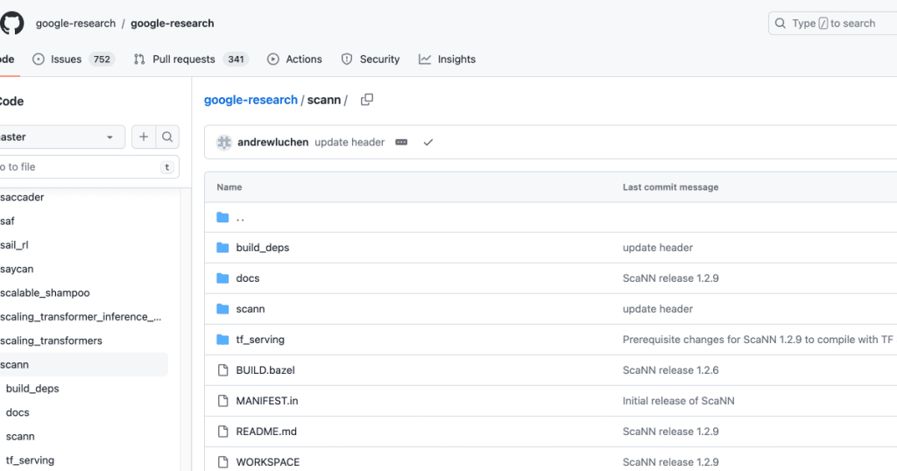Click the Name column header
This screenshot has width=897, height=471.
(x=230, y=187)
